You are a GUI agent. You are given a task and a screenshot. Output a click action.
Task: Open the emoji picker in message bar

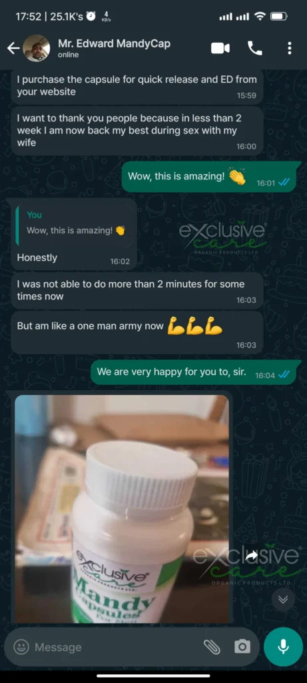[x=21, y=647]
